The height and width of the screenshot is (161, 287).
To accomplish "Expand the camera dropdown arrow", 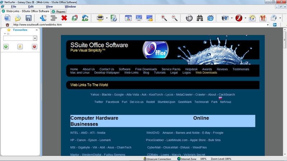I will (232, 18).
